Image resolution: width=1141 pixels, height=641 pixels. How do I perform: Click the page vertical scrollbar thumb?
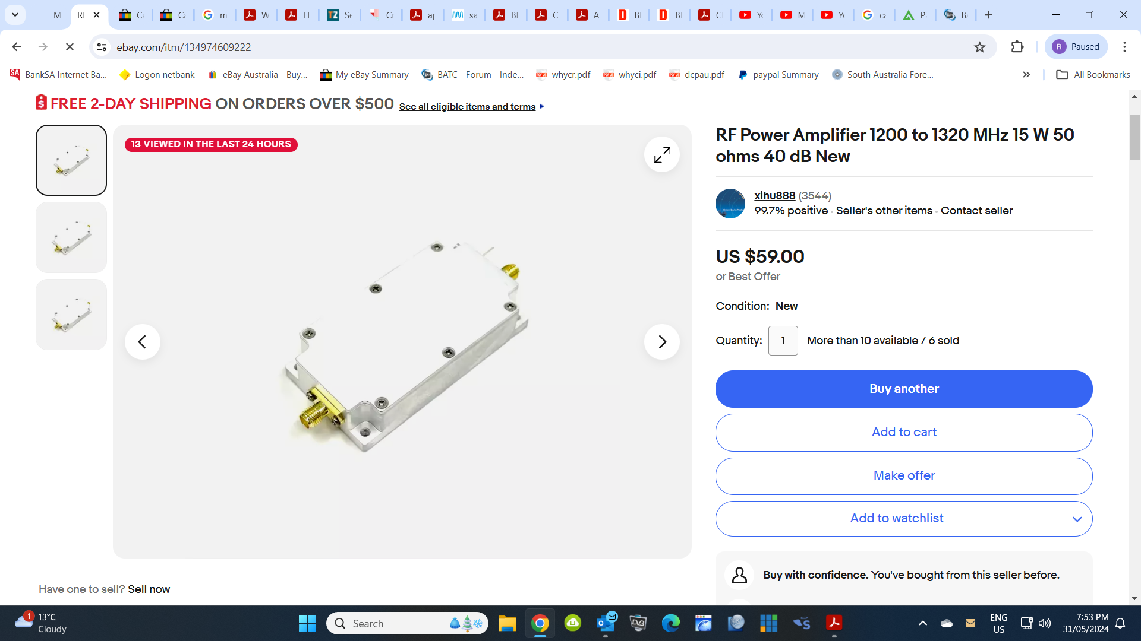click(x=1135, y=137)
